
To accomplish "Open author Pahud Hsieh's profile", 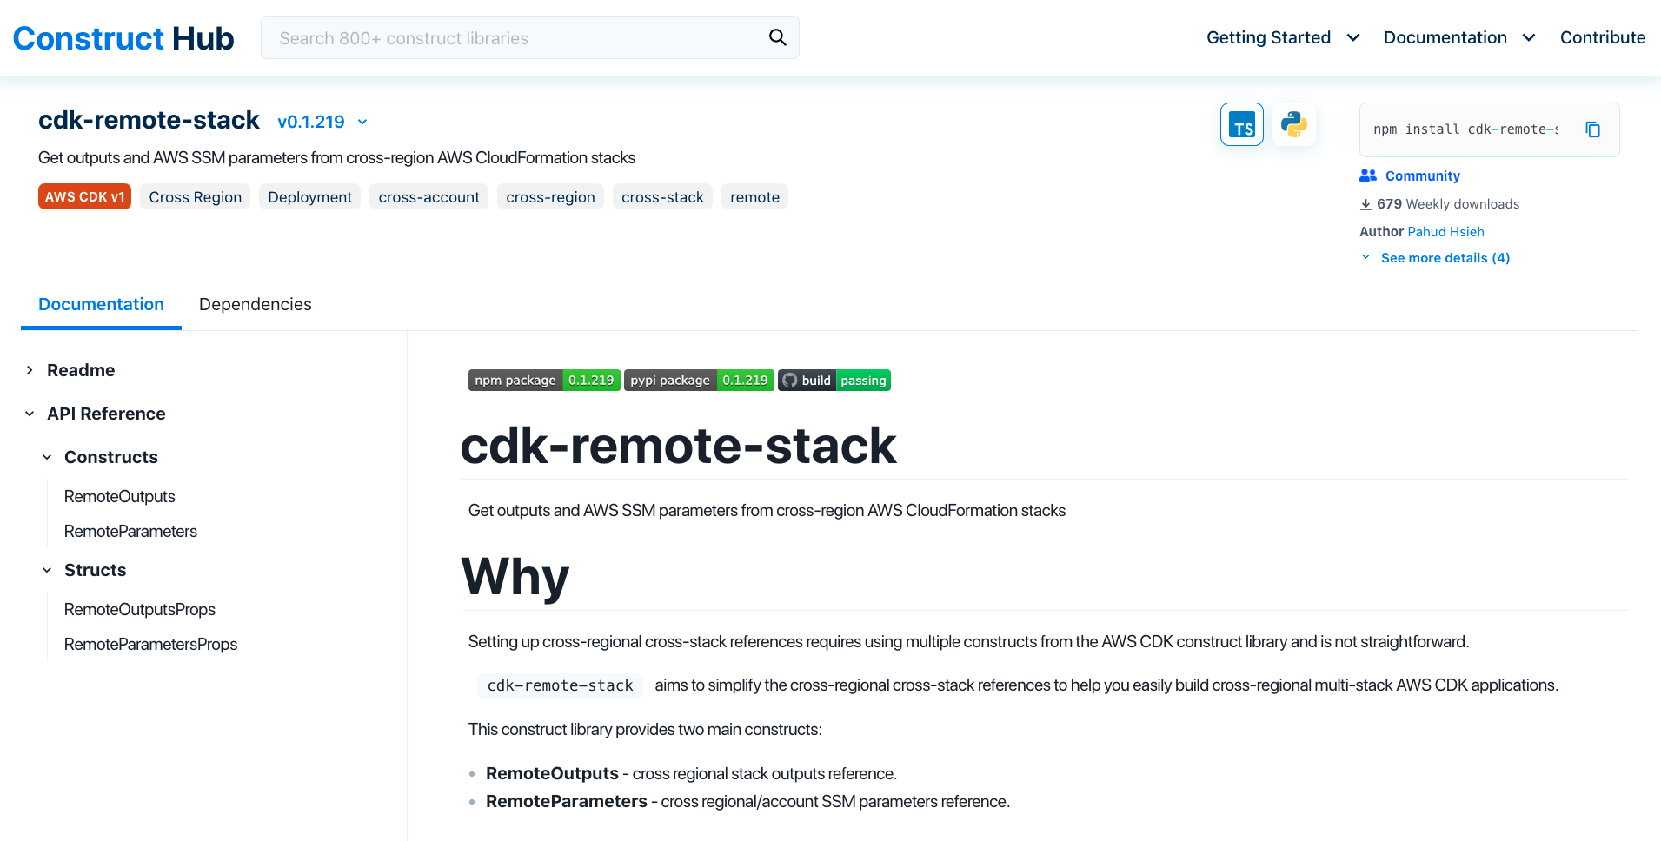I will pyautogui.click(x=1445, y=231).
